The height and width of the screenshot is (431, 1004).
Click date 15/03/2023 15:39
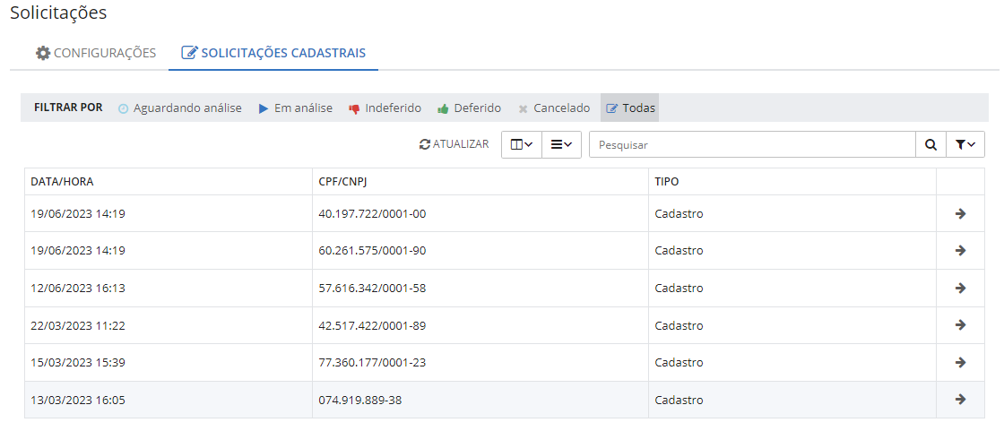(x=77, y=363)
